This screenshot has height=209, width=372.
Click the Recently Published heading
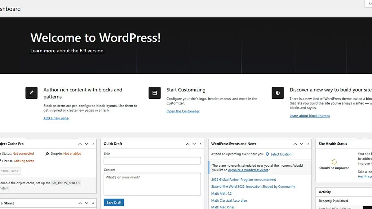[333, 201]
